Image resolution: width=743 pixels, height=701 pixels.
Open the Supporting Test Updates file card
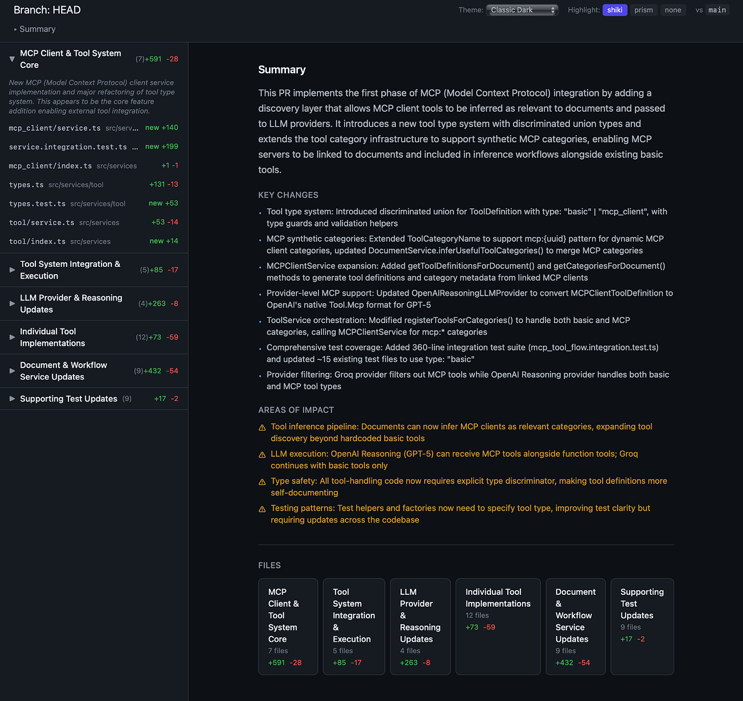click(x=642, y=627)
